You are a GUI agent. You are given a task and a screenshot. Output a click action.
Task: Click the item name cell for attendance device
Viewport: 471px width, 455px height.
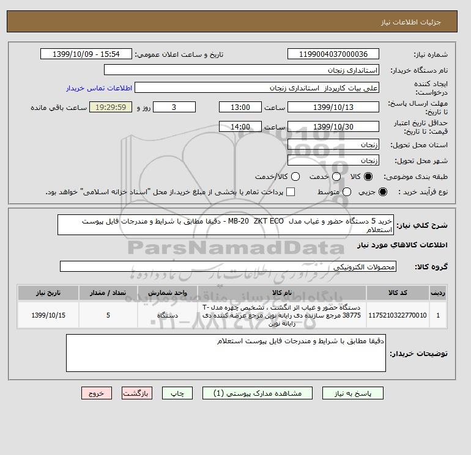(282, 315)
